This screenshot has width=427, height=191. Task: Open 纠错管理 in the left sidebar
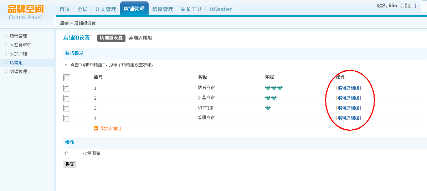(x=19, y=72)
